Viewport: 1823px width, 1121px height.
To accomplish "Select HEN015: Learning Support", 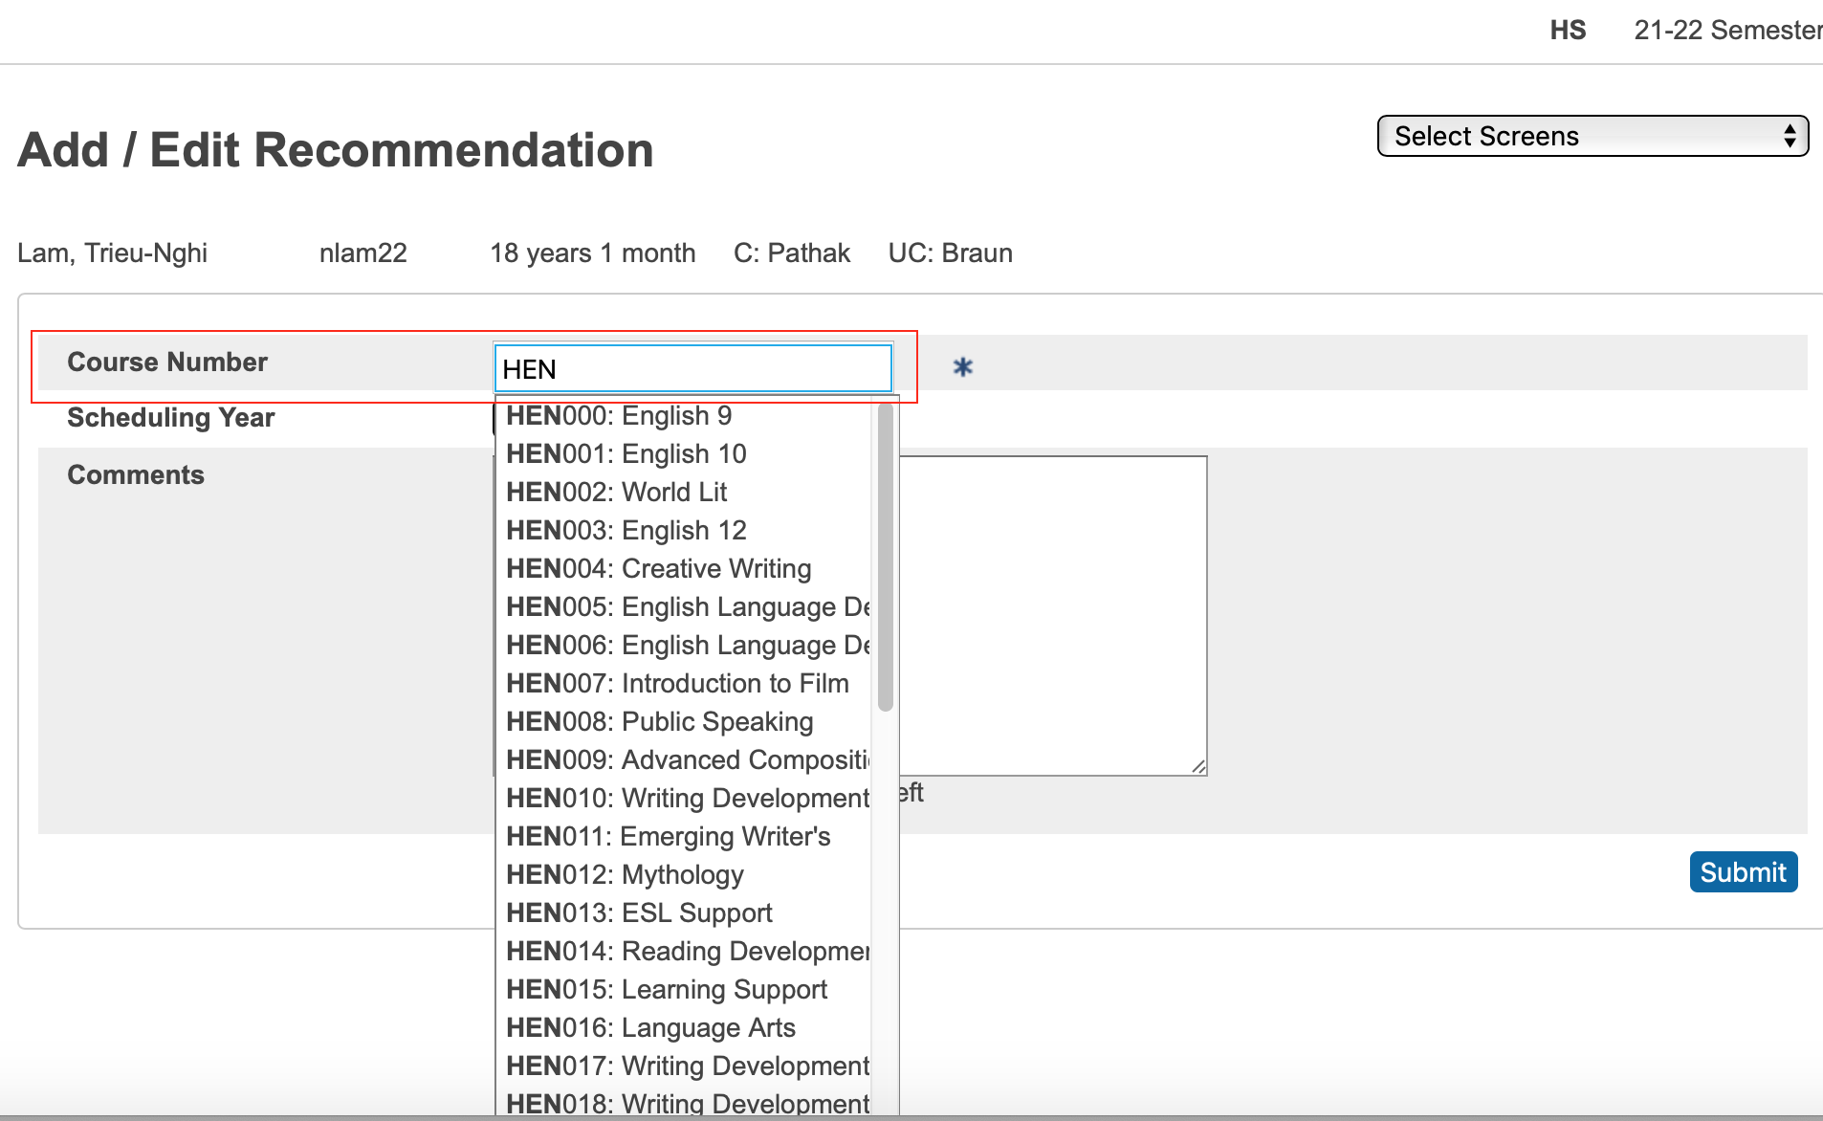I will pyautogui.click(x=667, y=990).
